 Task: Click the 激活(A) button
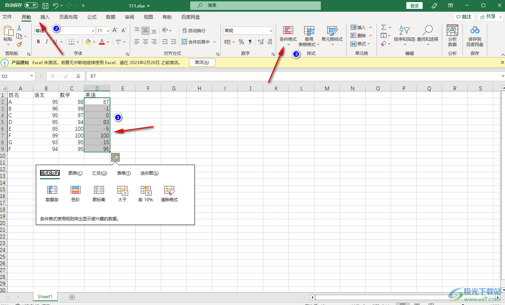click(202, 62)
